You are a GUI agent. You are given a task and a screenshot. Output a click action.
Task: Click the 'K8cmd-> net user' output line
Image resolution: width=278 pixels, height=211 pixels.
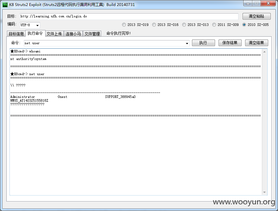(x=27, y=74)
